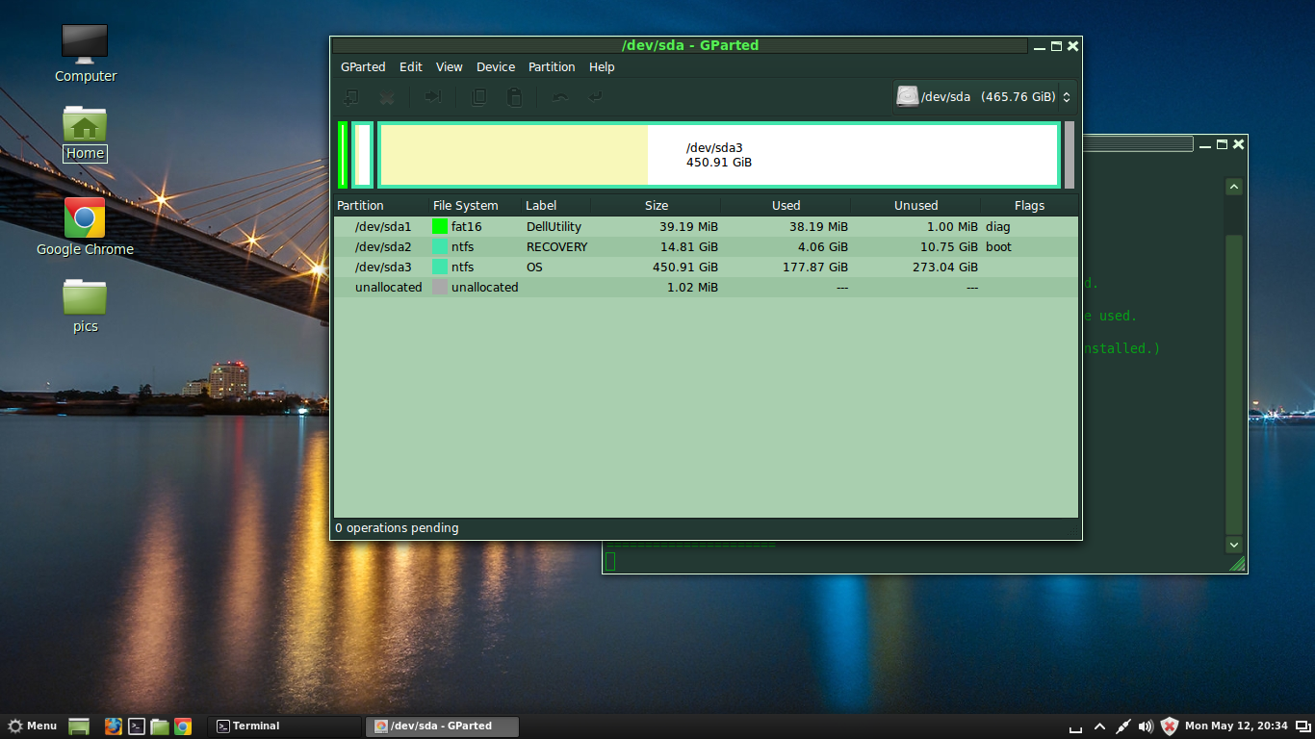Click the update manager shield tray icon
Screen dimensions: 1315x739
(1170, 726)
